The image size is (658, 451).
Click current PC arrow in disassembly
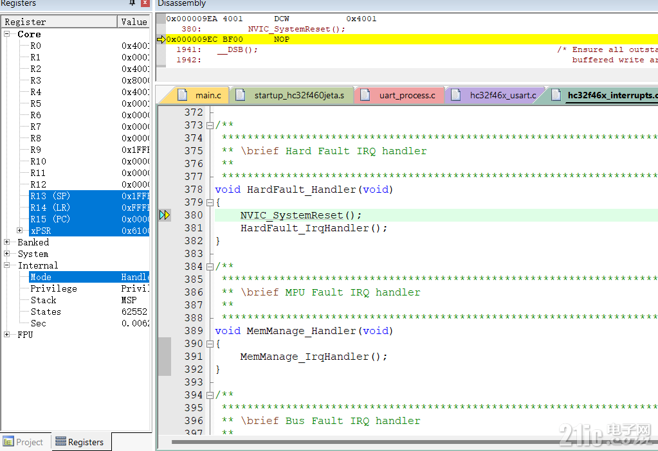[x=161, y=39]
